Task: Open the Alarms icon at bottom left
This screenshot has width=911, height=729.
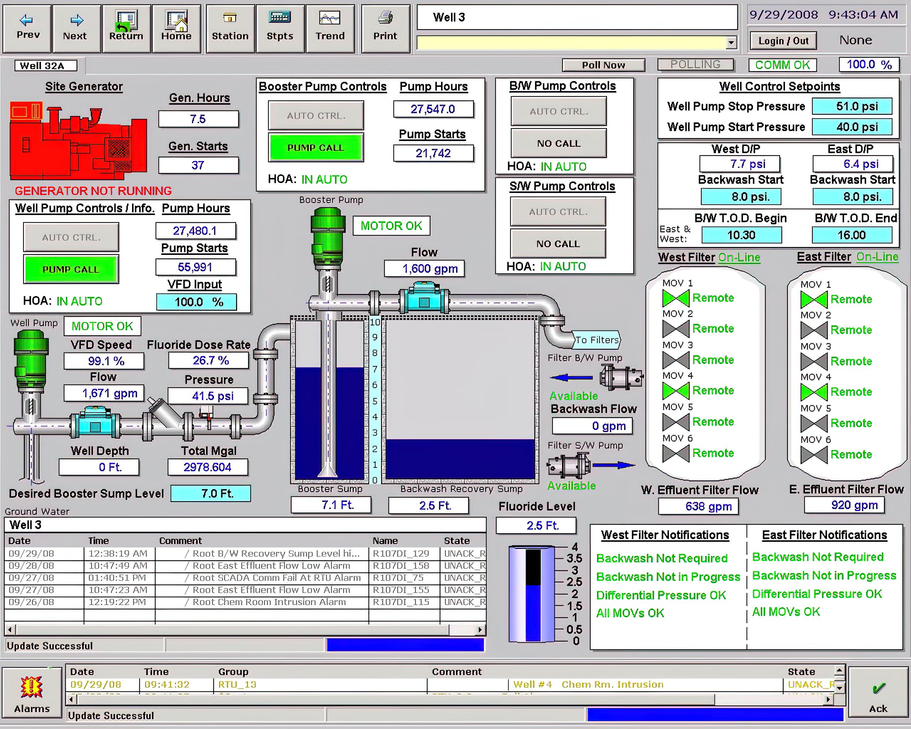Action: point(32,688)
